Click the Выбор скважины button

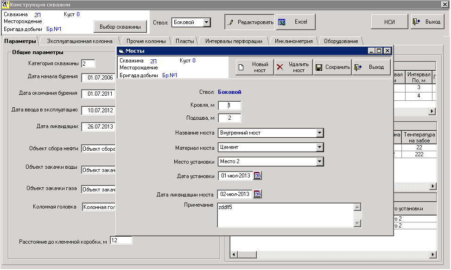point(120,27)
